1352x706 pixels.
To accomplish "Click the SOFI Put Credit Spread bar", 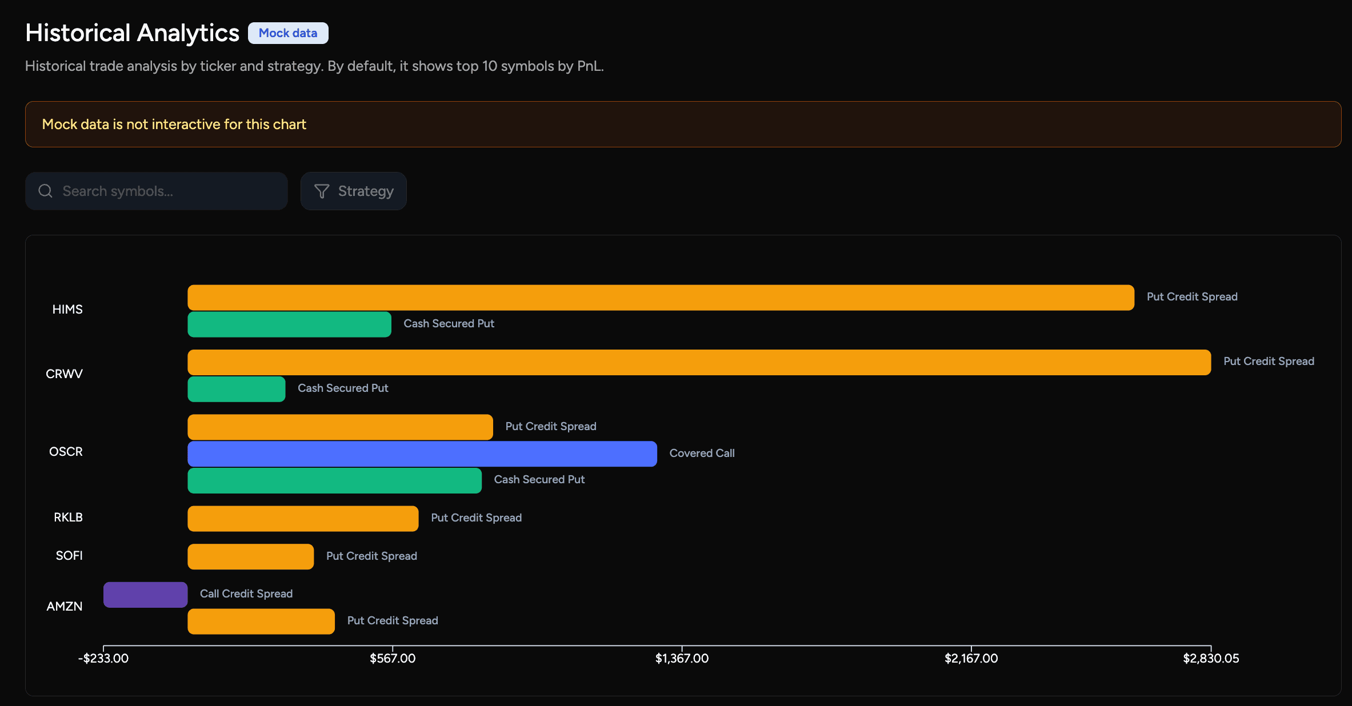I will pyautogui.click(x=250, y=556).
